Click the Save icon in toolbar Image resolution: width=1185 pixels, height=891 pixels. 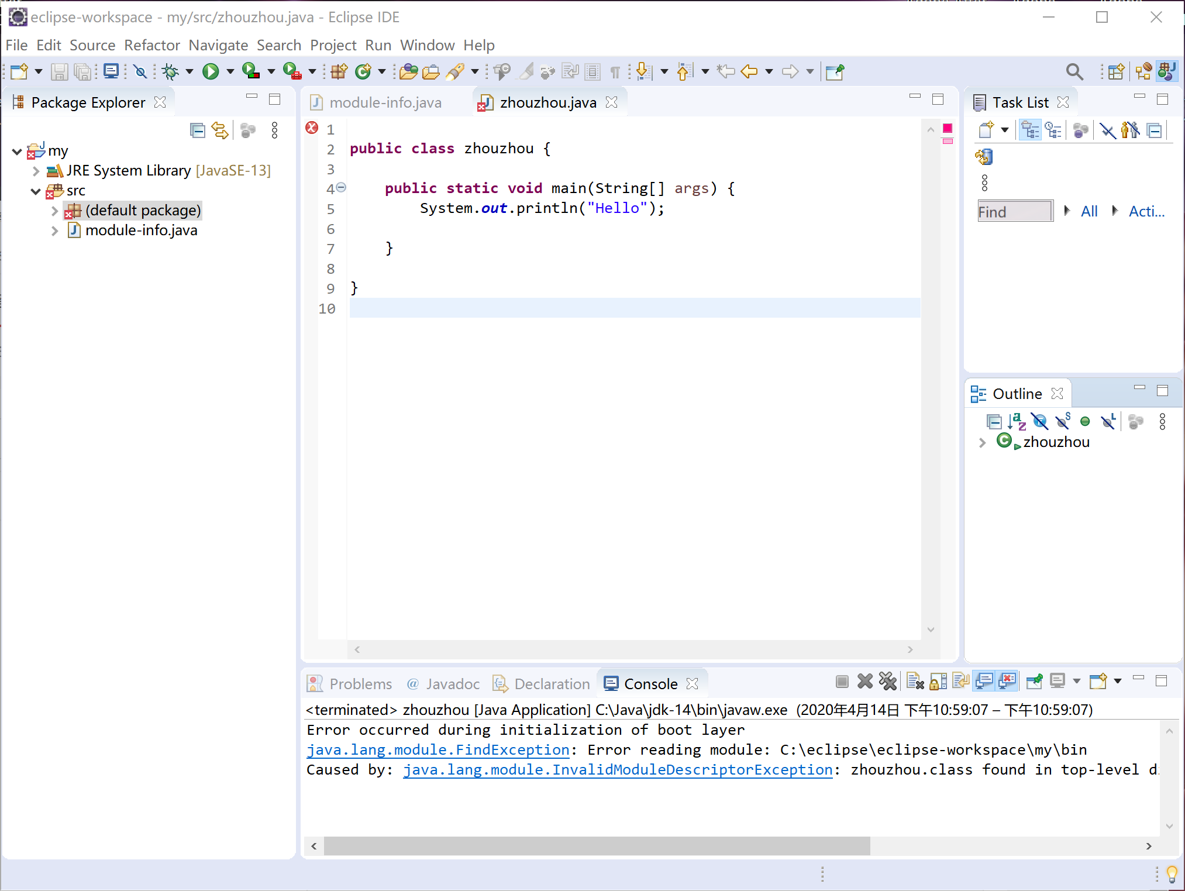click(59, 71)
